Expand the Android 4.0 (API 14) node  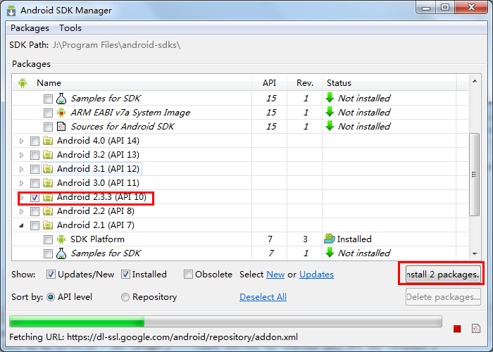21,141
